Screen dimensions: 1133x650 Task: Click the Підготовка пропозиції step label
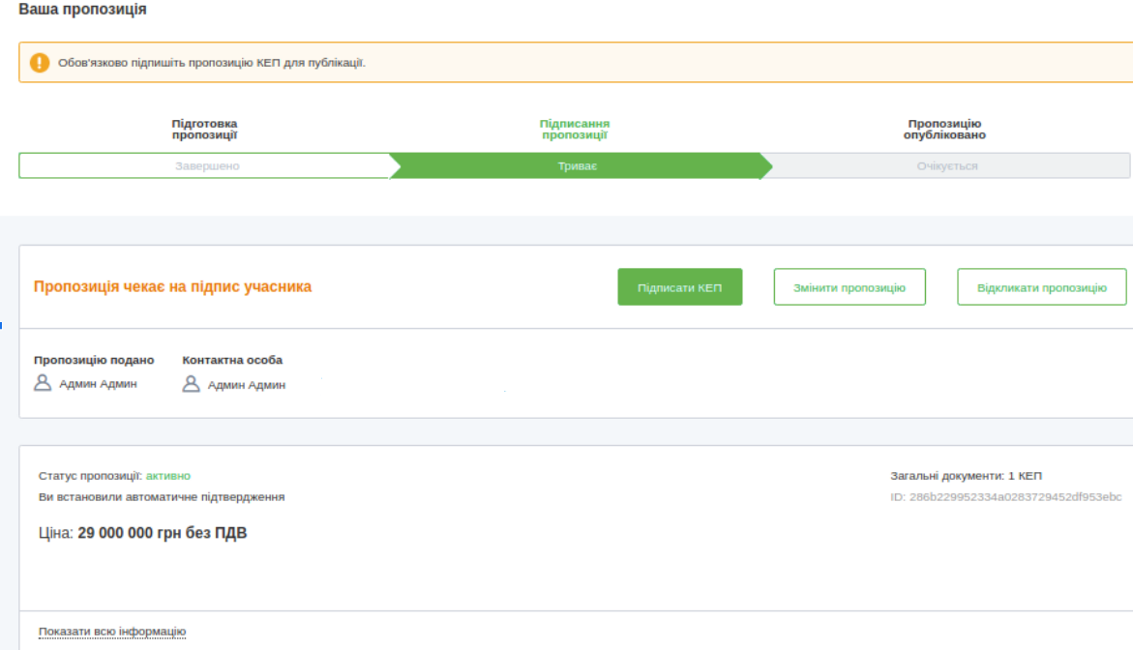(204, 130)
